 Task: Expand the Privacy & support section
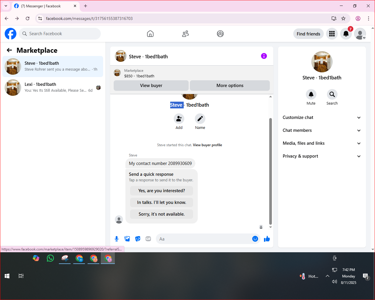322,156
